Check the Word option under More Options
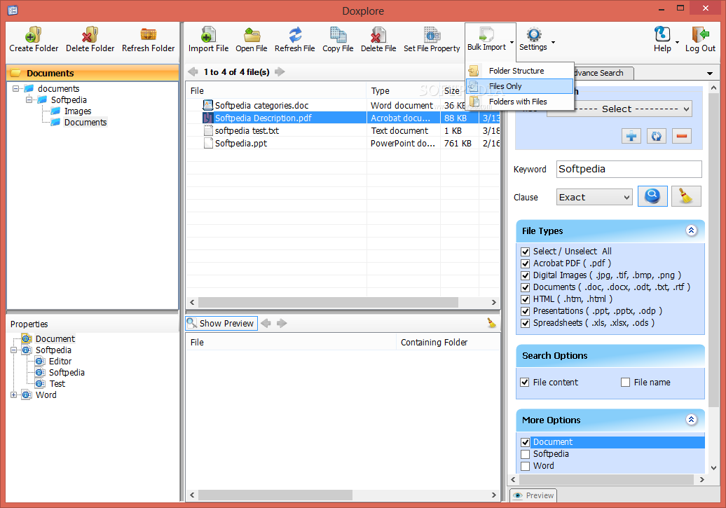Screen dimensions: 726x508 (x=525, y=467)
